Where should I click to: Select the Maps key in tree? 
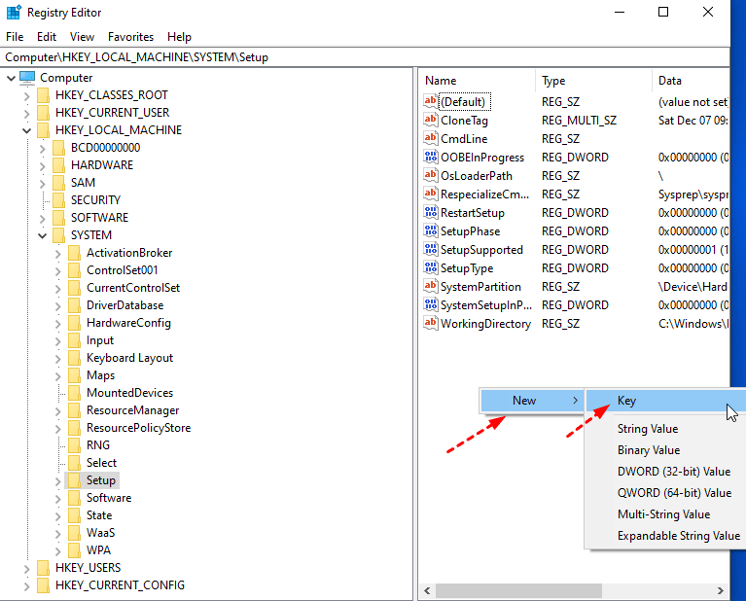100,375
